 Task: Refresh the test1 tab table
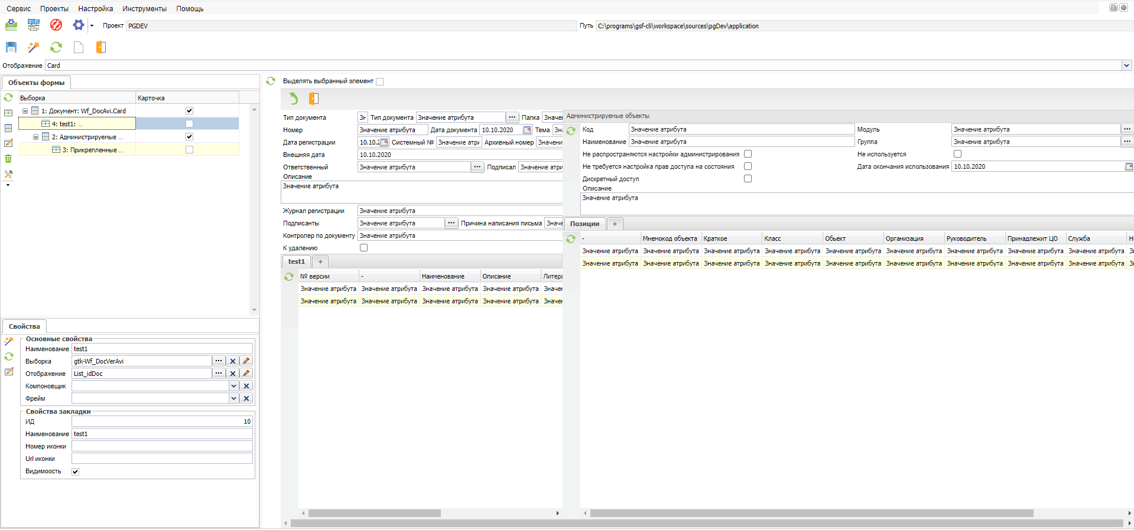click(x=289, y=277)
